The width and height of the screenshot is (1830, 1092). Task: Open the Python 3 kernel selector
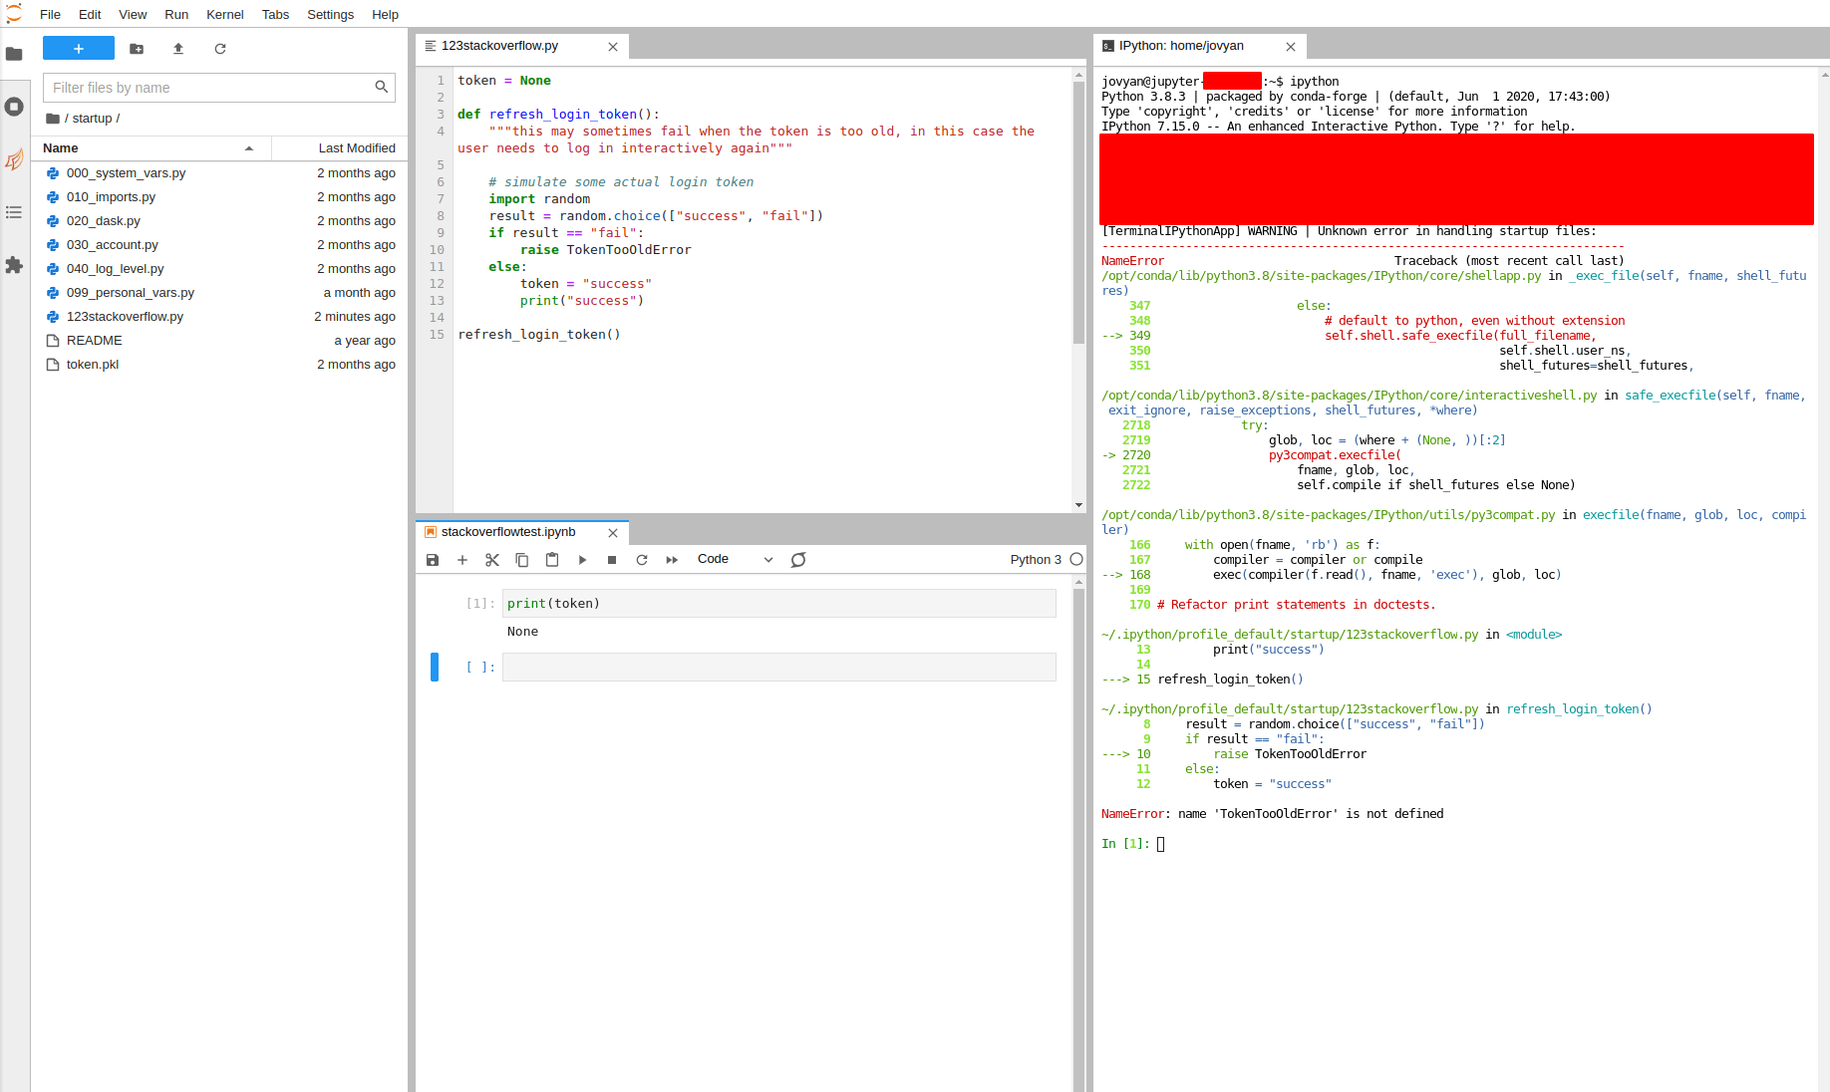pyautogui.click(x=1037, y=559)
